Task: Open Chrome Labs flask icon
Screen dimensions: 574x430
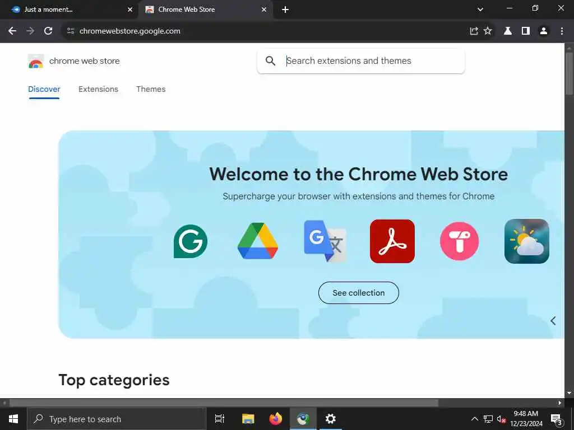Action: pyautogui.click(x=508, y=31)
